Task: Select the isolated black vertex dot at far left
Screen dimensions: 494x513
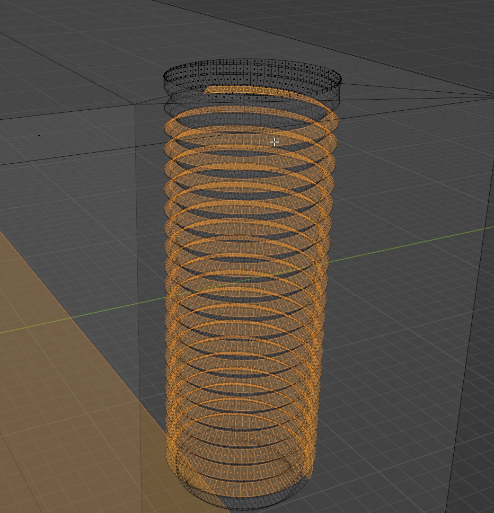Action: click(x=39, y=136)
